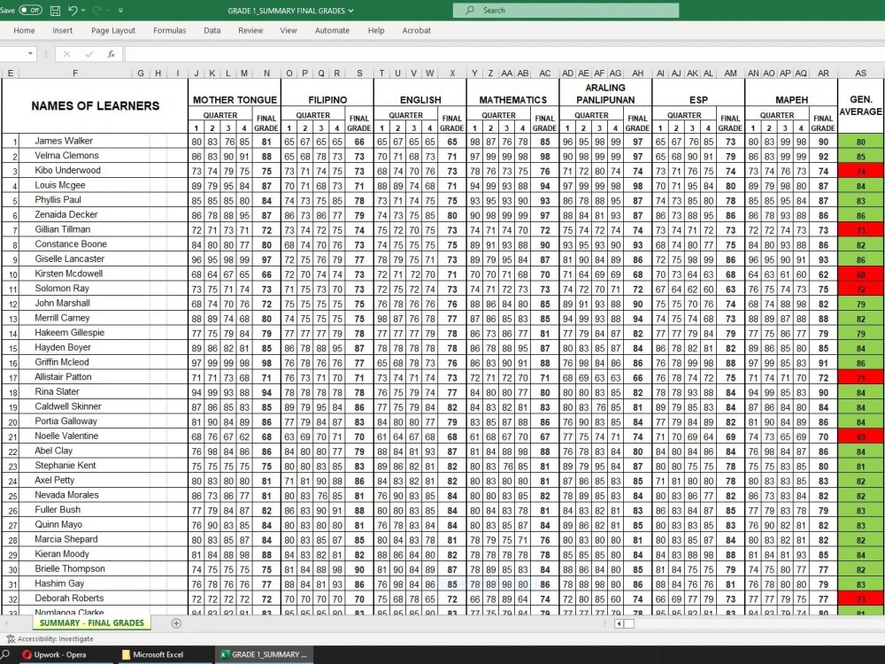Screen dimensions: 885x664
Task: Click the name cell Noelle Valentine
Action: [66, 436]
